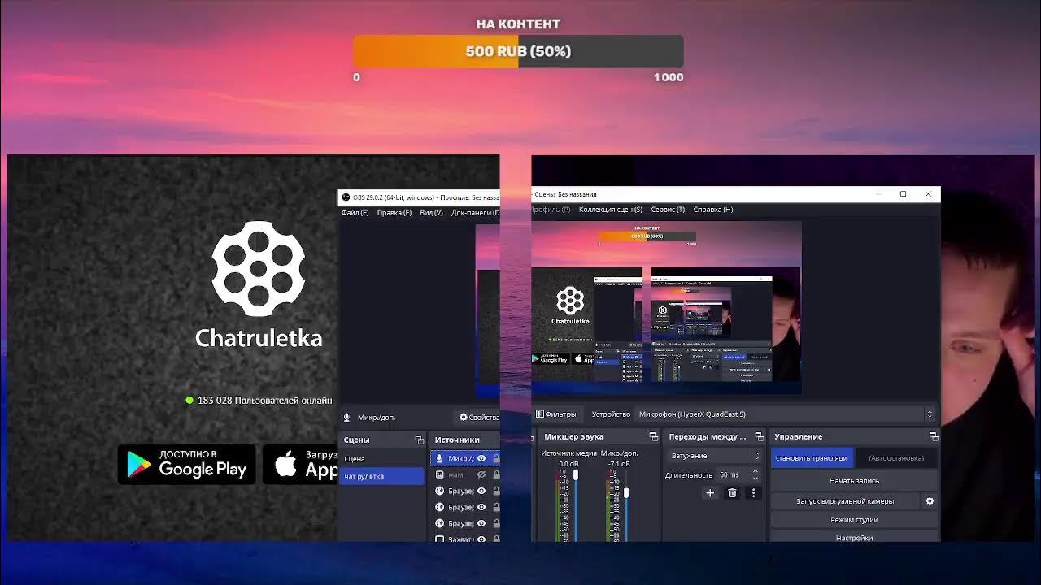Viewport: 1041px width, 585px height.
Task: Click the Захват source's screen capture icon
Action: (440, 539)
